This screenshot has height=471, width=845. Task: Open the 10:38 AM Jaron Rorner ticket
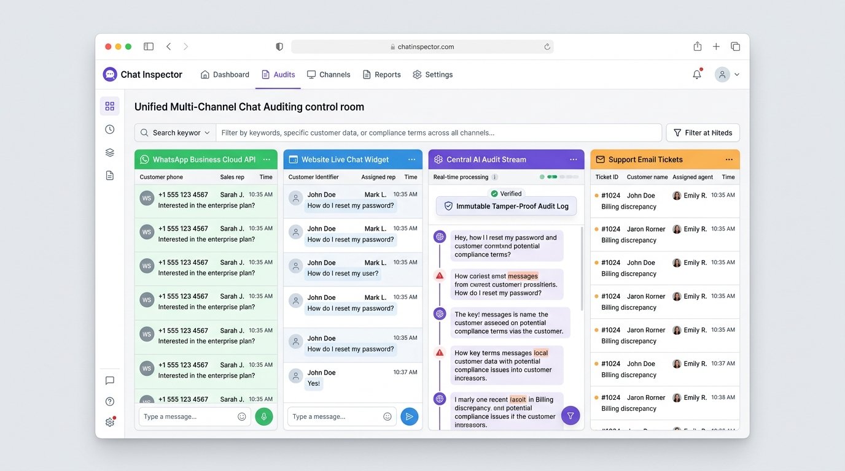[665, 403]
